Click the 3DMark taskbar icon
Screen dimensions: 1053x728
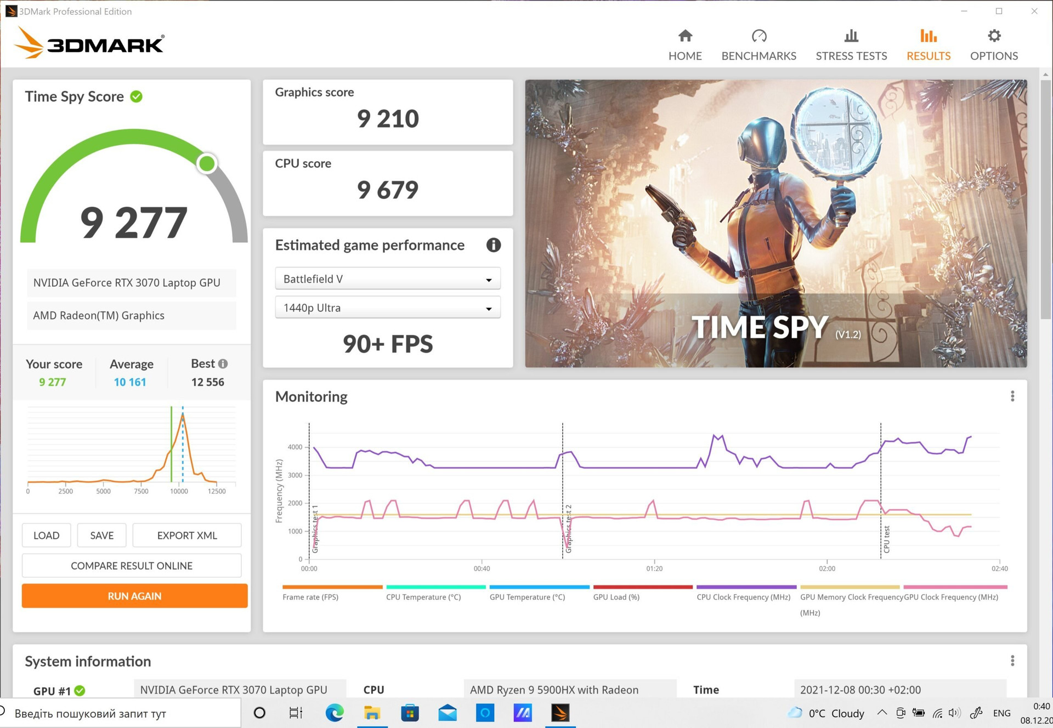pos(560,713)
